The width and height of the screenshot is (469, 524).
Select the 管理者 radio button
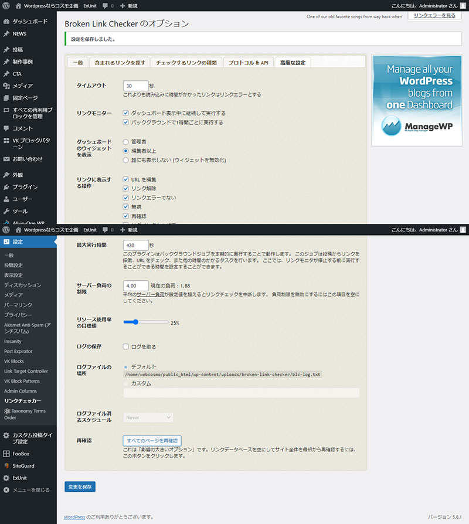point(126,141)
